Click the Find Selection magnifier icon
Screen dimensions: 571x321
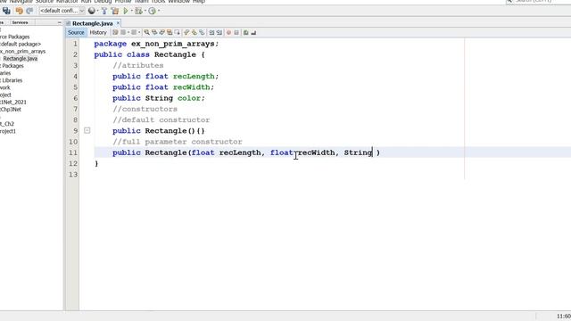(x=146, y=32)
